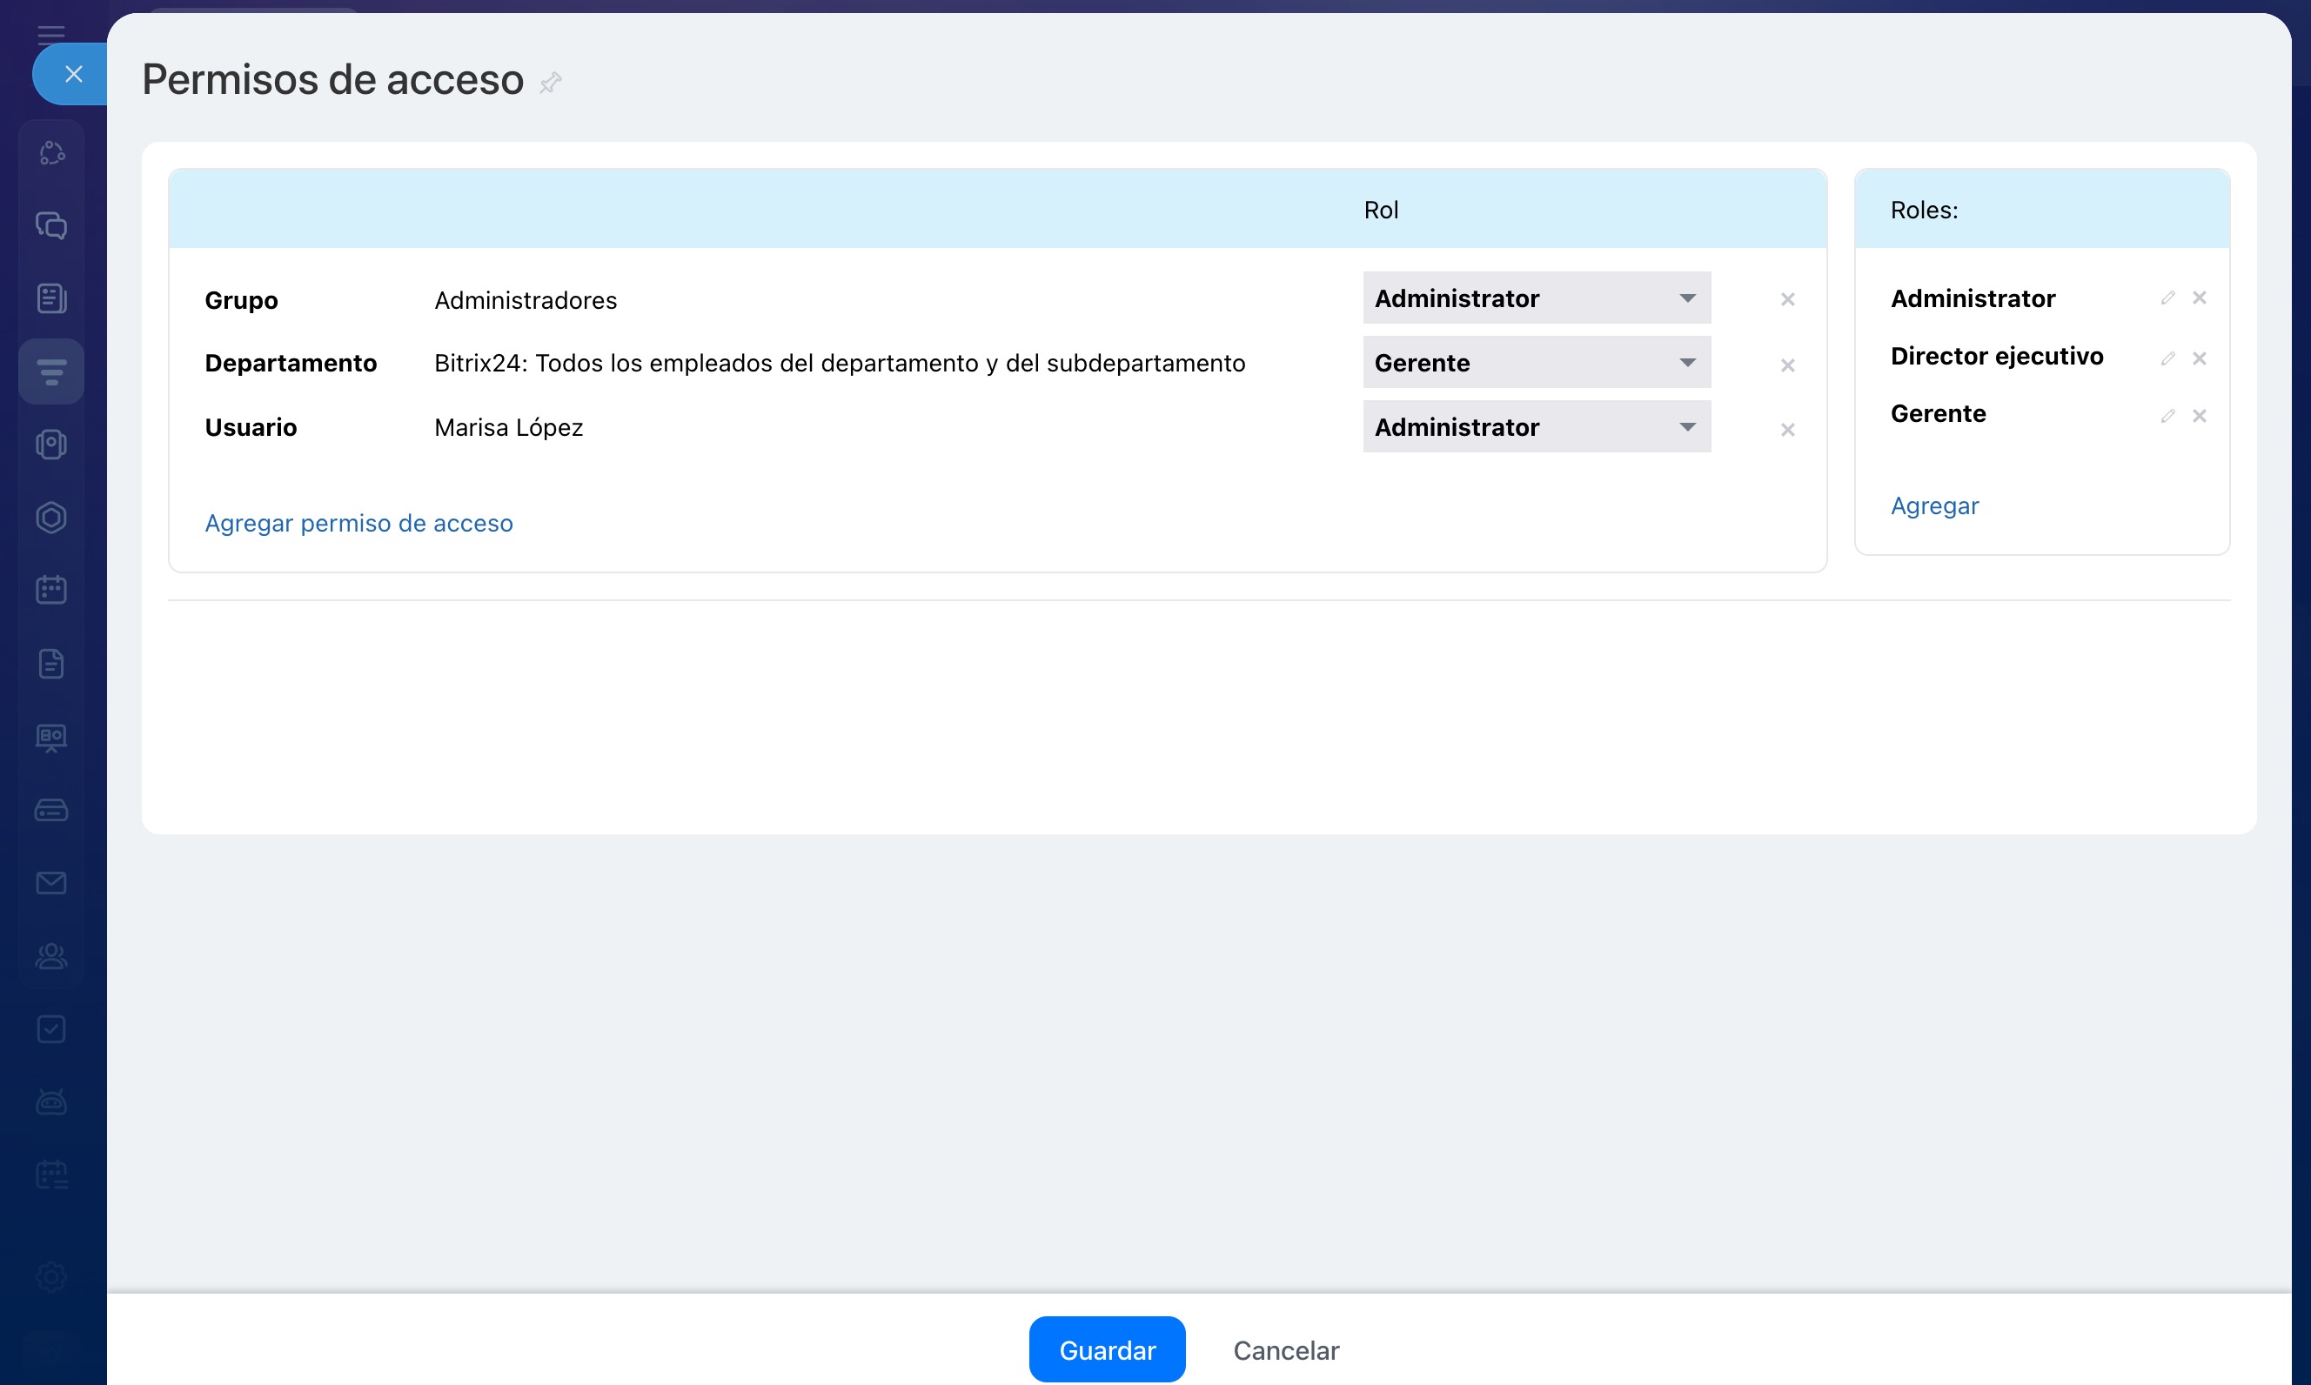
Task: Edit the Administrator role with pencil icon
Action: [2167, 298]
